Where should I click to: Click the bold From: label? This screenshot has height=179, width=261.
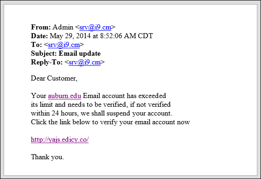point(41,27)
